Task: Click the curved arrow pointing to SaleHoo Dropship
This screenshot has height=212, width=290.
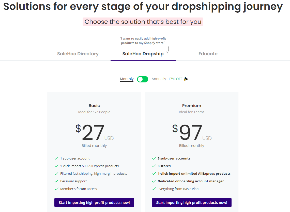Action: tap(168, 50)
